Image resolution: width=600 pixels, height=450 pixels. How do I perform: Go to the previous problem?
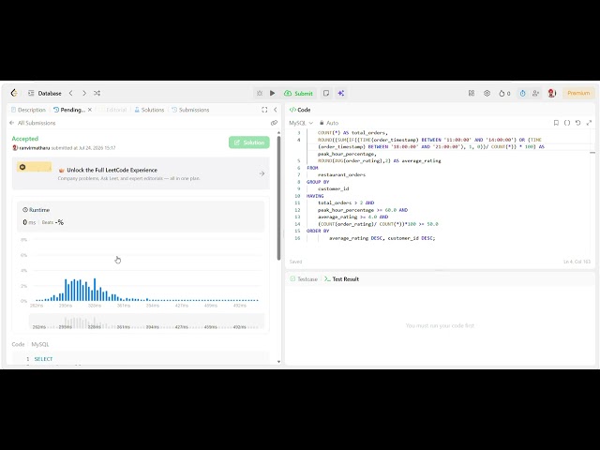point(71,93)
